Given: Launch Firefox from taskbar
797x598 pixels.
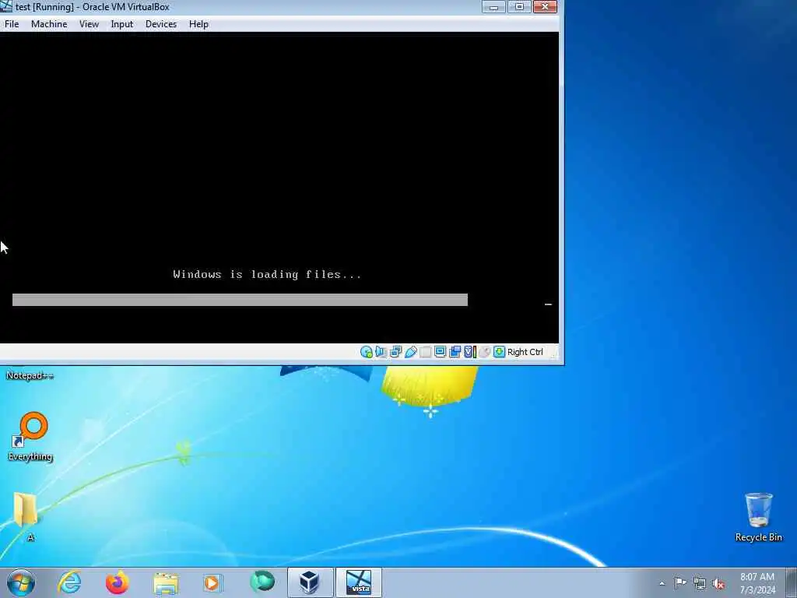Looking at the screenshot, I should 117,582.
